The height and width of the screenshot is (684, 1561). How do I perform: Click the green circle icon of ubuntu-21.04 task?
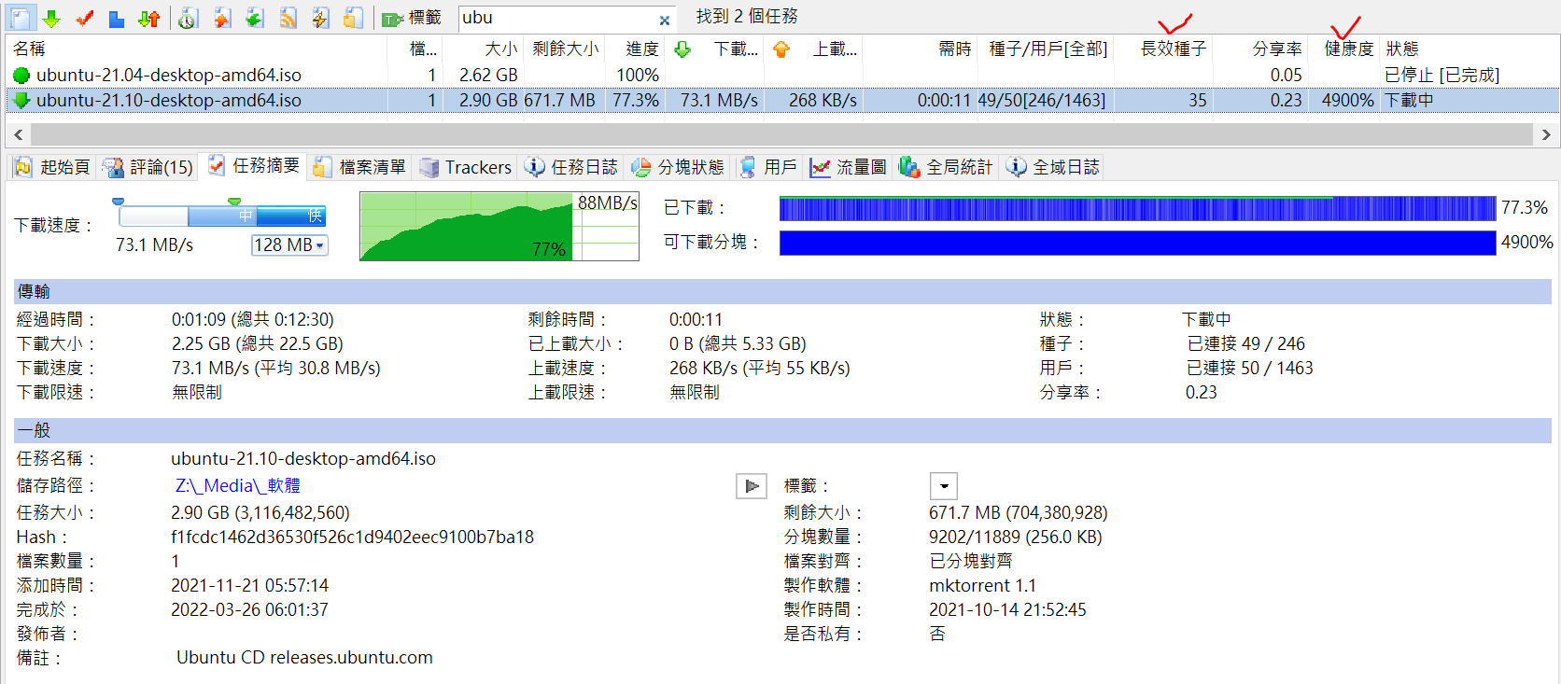[21, 76]
